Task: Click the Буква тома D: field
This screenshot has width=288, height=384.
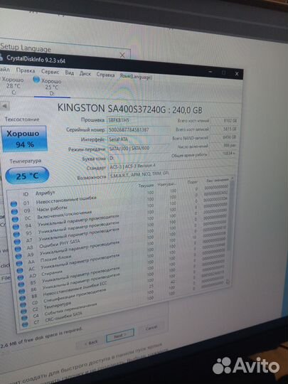Action: (x=139, y=158)
